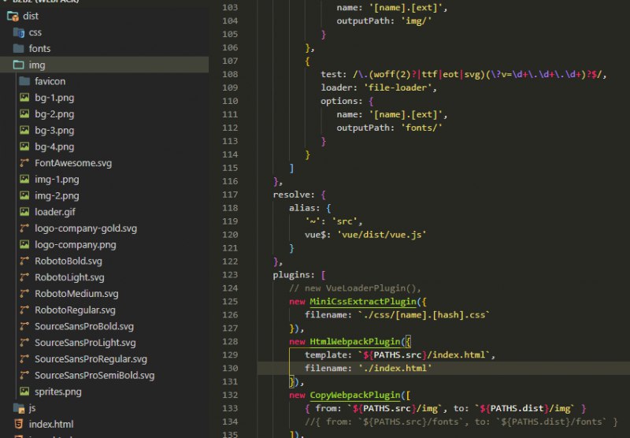The image size is (630, 438).
Task: Open file SourceSansProBold.svg
Action: [x=84, y=326]
